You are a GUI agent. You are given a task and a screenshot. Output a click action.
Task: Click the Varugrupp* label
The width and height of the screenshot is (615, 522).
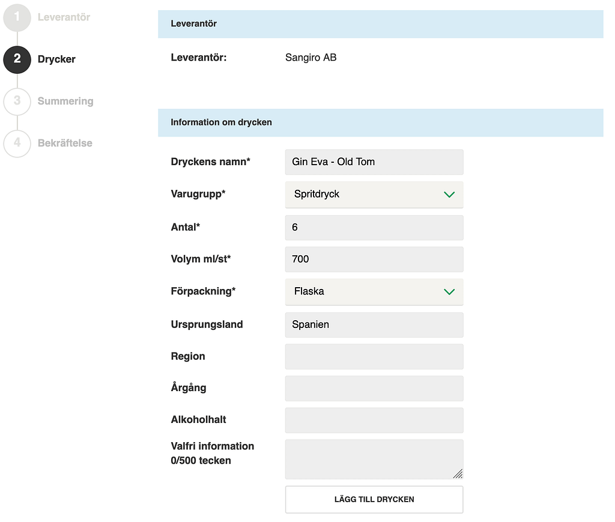click(x=198, y=194)
